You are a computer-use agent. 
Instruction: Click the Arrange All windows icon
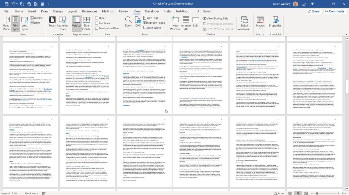coord(186,24)
